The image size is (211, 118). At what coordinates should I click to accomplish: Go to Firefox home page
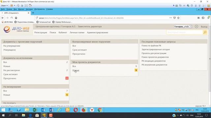pos(16,18)
